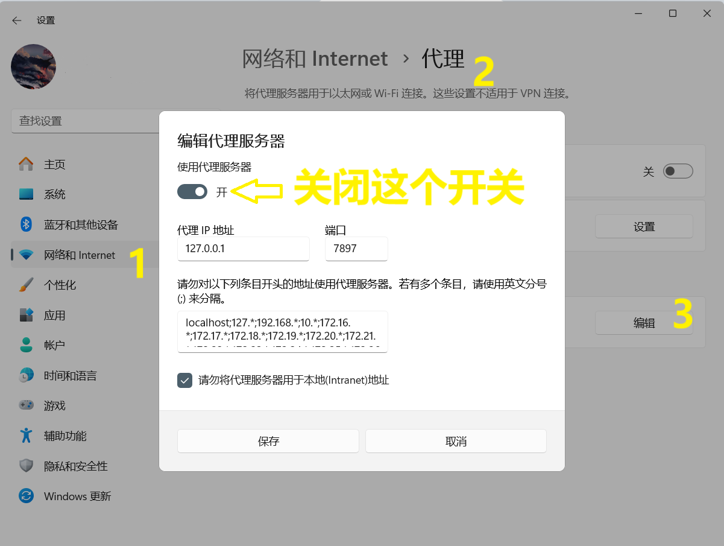Click the Gaming controller icon
Screen dimensions: 724x546
pyautogui.click(x=26, y=405)
